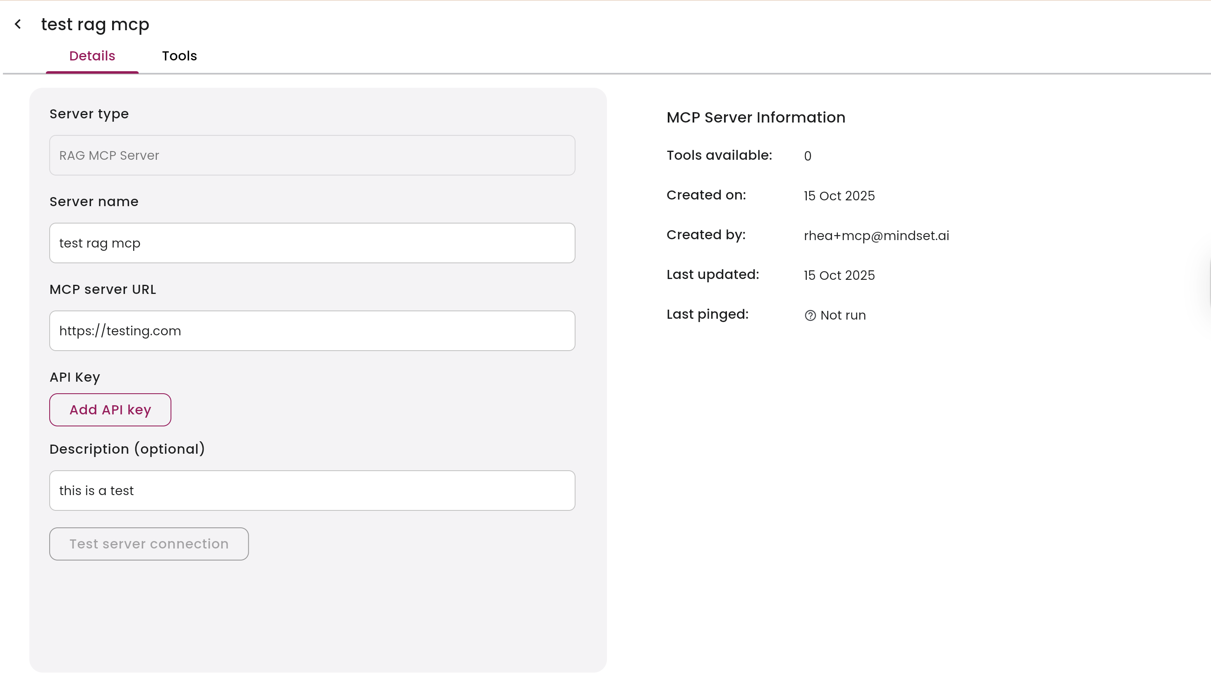The image size is (1211, 688).
Task: Click the Tools available count value
Action: point(807,156)
